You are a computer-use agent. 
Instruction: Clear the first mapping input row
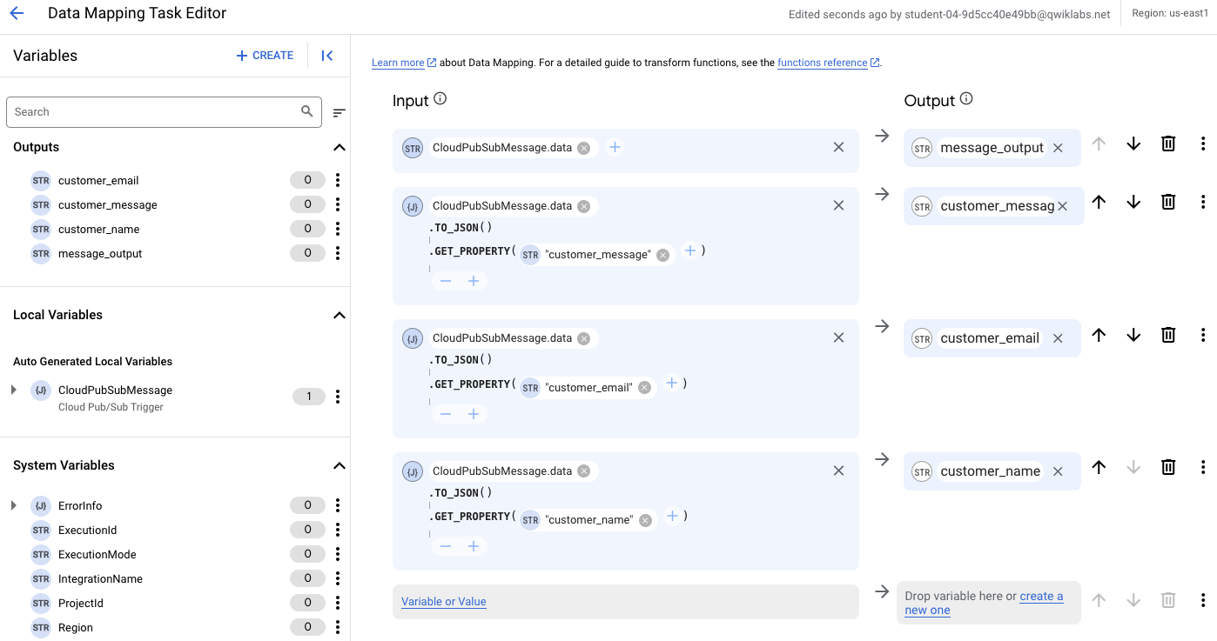coord(838,148)
